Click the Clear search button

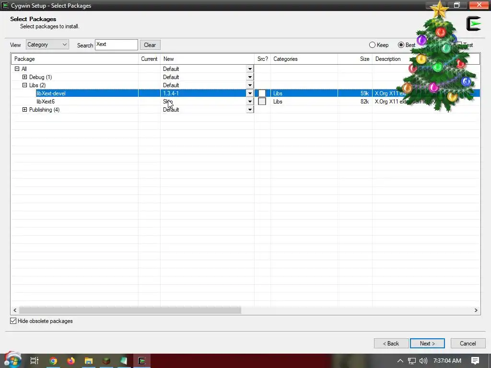click(x=150, y=45)
